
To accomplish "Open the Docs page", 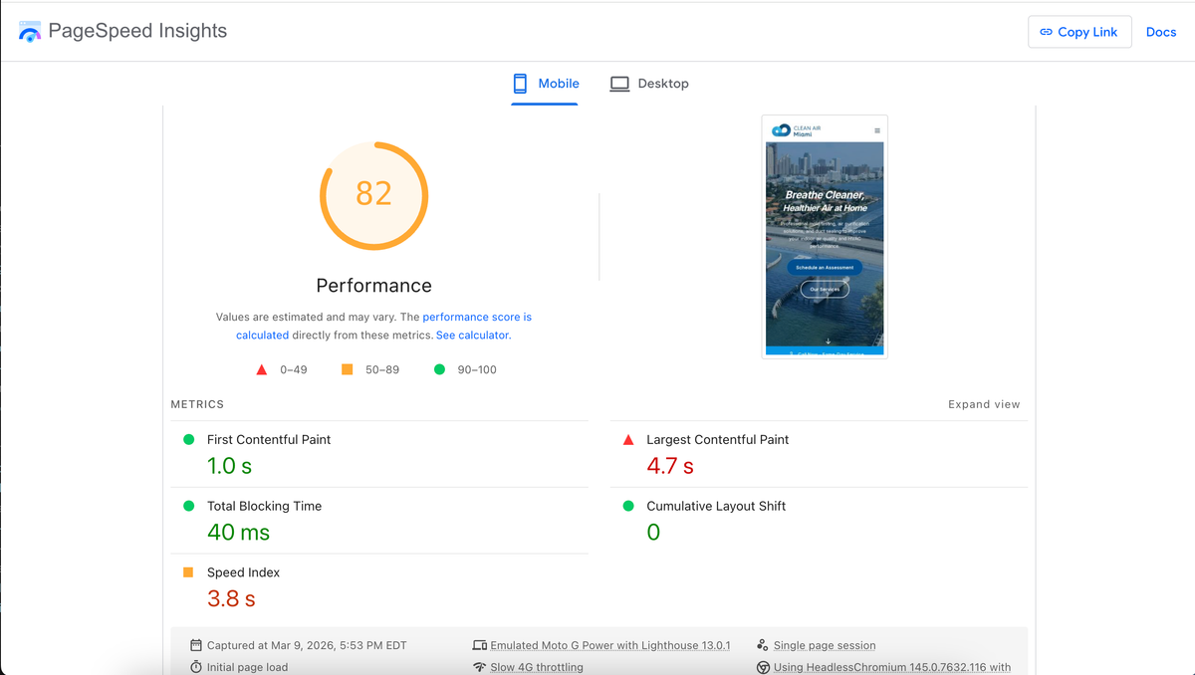I will click(x=1161, y=31).
